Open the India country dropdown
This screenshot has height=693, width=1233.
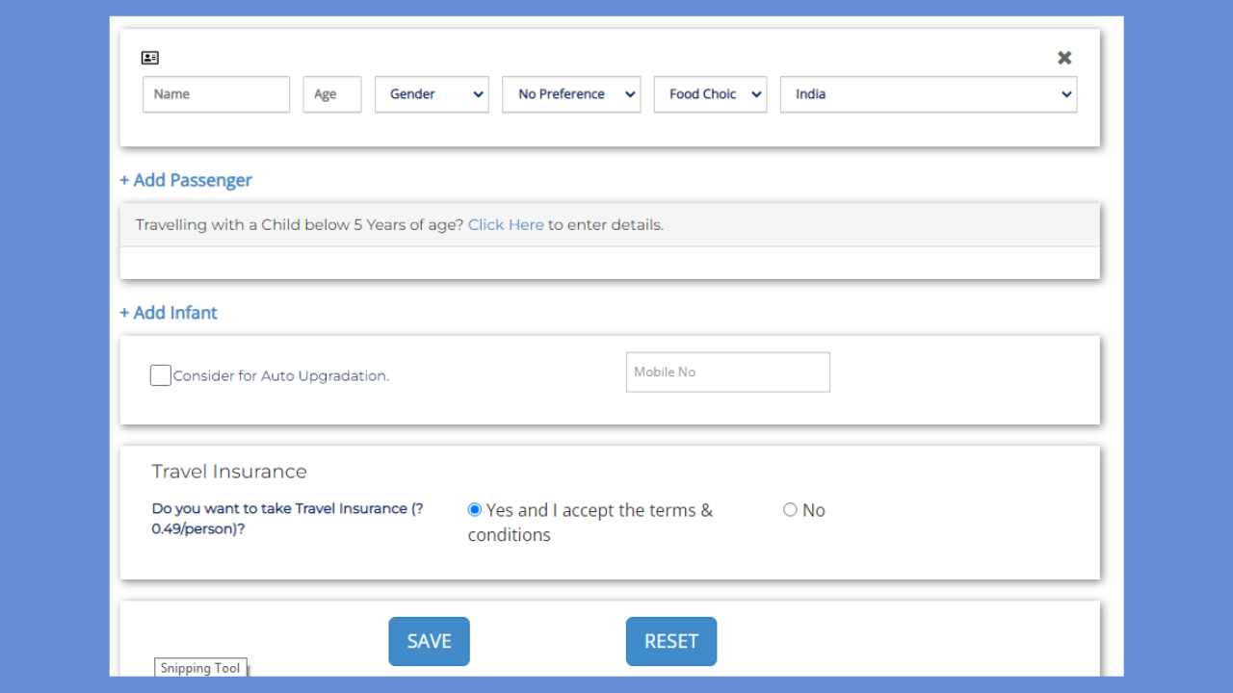pyautogui.click(x=928, y=93)
